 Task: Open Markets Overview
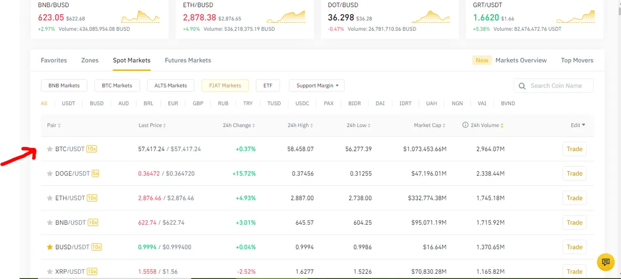[x=521, y=60]
